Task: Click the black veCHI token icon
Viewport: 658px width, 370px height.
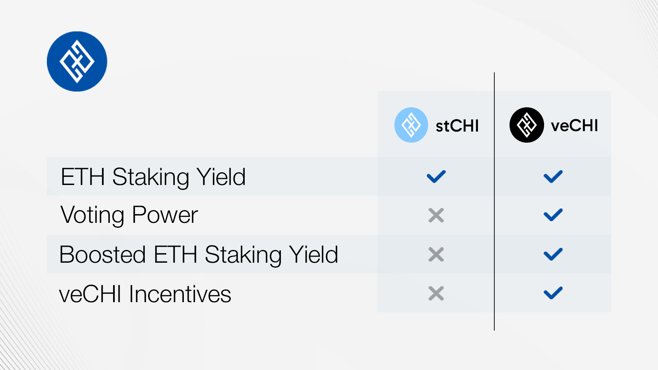Action: pyautogui.click(x=527, y=125)
